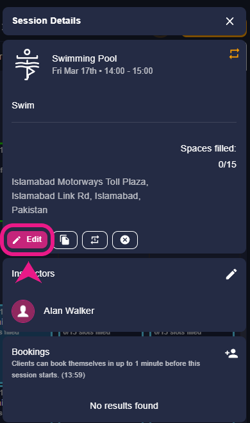Click the Spaces filled 0/15 count

click(227, 164)
